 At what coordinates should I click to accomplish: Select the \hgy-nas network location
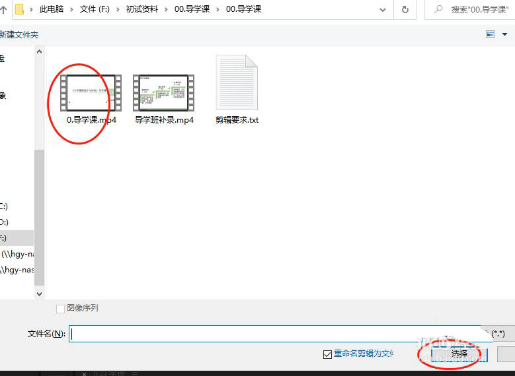17,270
